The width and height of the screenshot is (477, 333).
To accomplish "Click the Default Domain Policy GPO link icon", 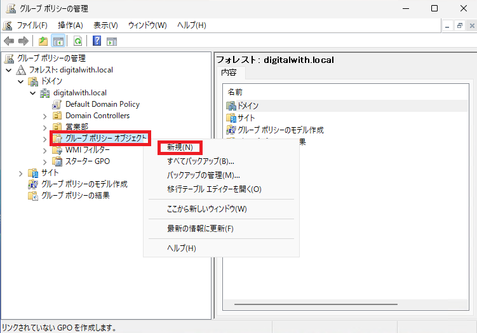I will [x=57, y=104].
